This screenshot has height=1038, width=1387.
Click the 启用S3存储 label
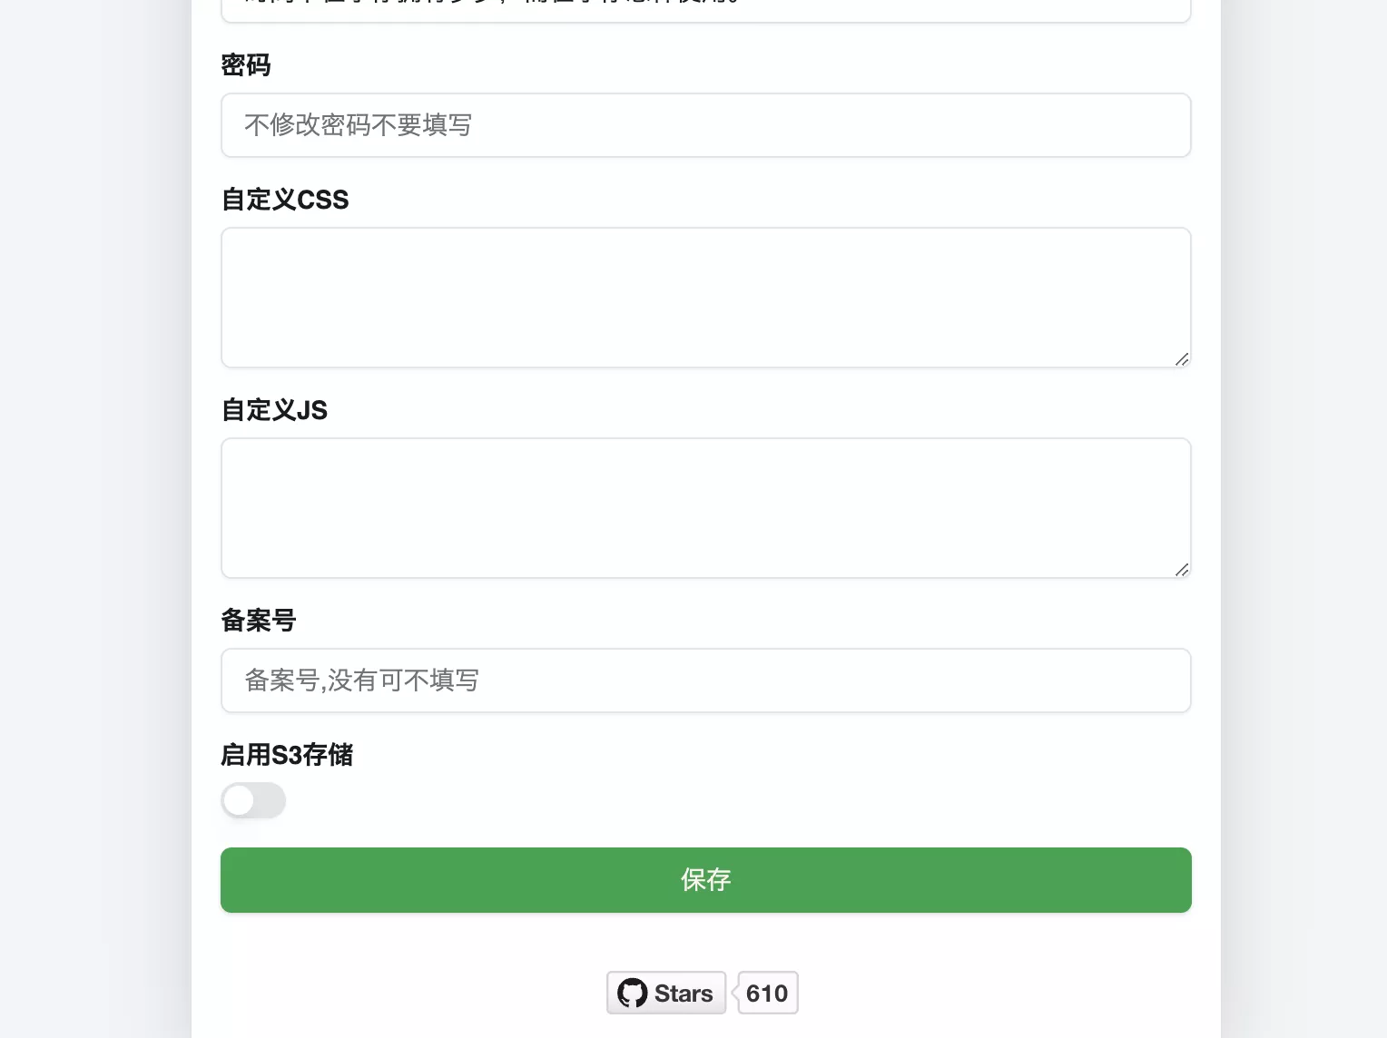(287, 755)
